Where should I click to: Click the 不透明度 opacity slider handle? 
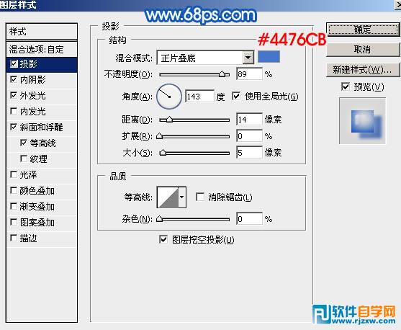(222, 74)
